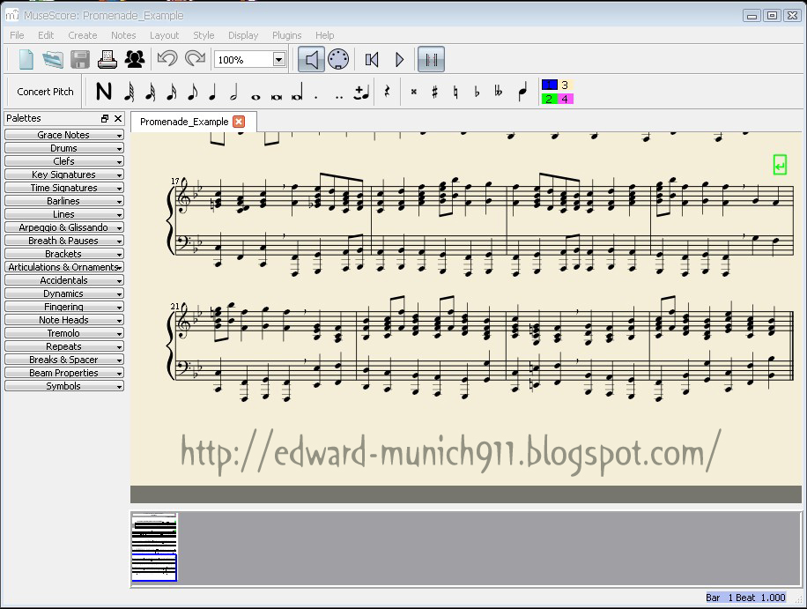Apply double flat accidental

(x=498, y=92)
